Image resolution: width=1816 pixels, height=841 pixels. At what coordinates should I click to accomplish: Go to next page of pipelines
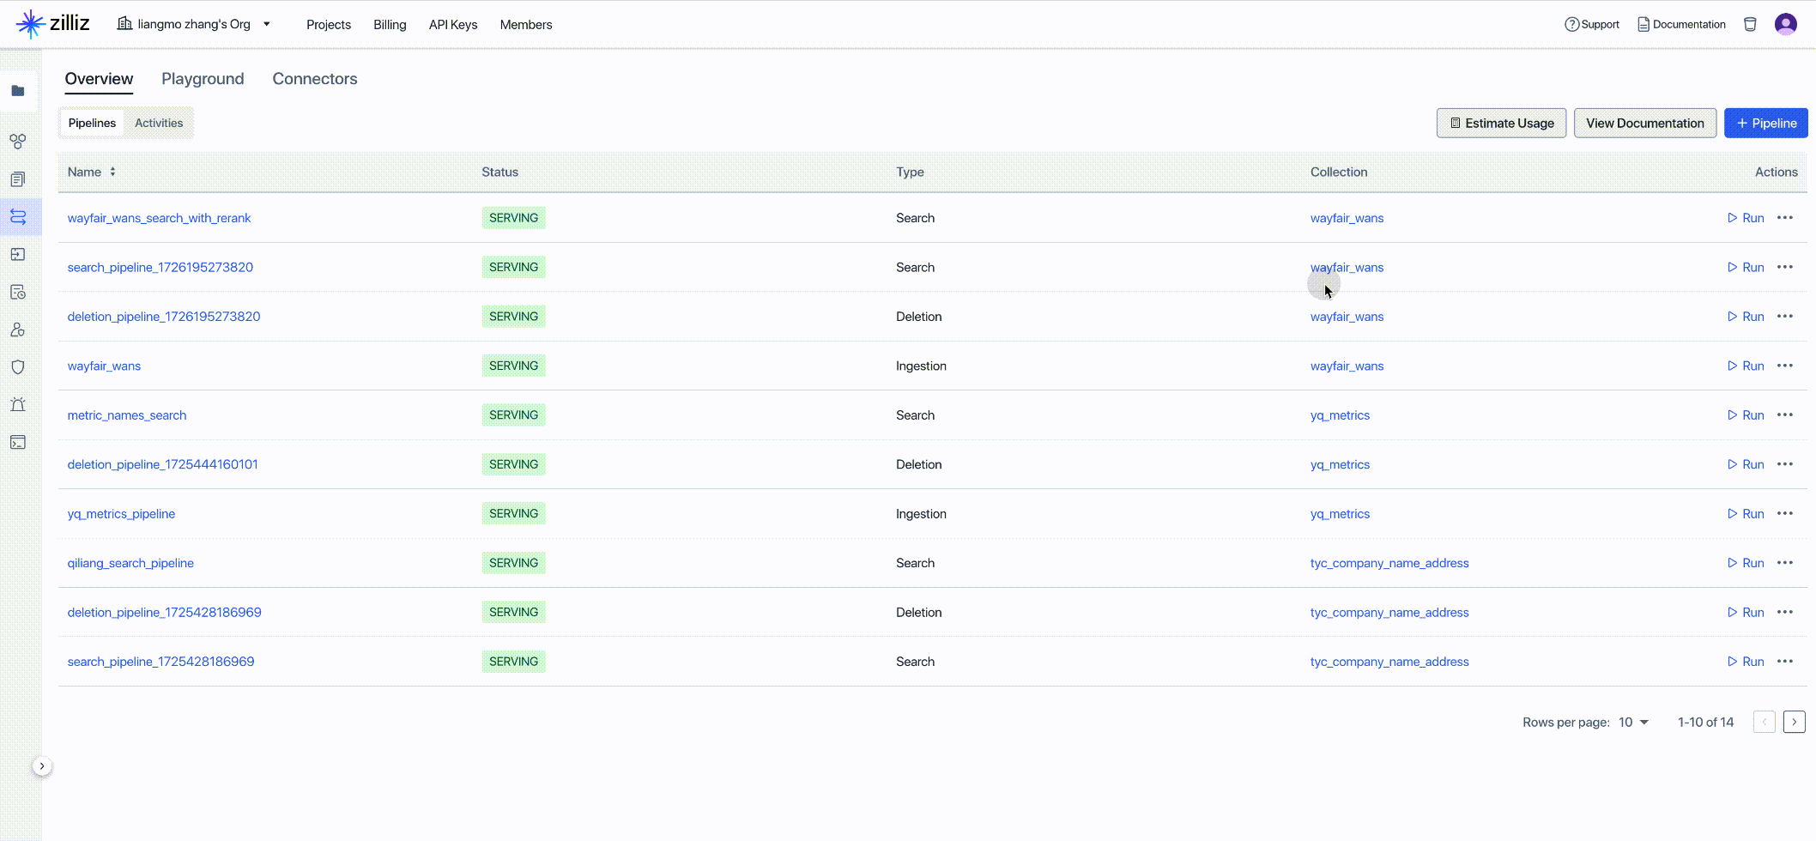tap(1794, 723)
